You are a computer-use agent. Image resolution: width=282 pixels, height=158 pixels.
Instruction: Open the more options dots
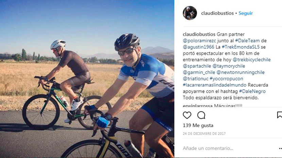point(280,148)
